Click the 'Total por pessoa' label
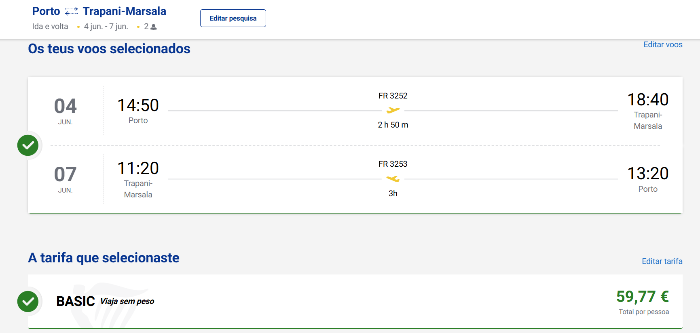Viewport: 700px width, 333px height. click(x=644, y=312)
